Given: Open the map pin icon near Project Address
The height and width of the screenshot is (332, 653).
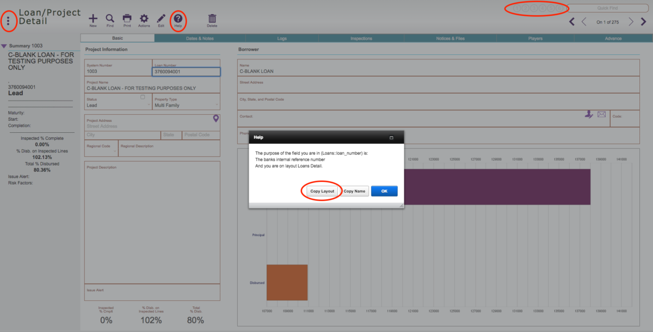Looking at the screenshot, I should 215,118.
